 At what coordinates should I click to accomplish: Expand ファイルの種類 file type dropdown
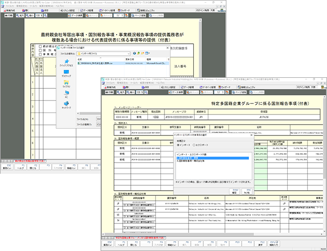point(99,125)
